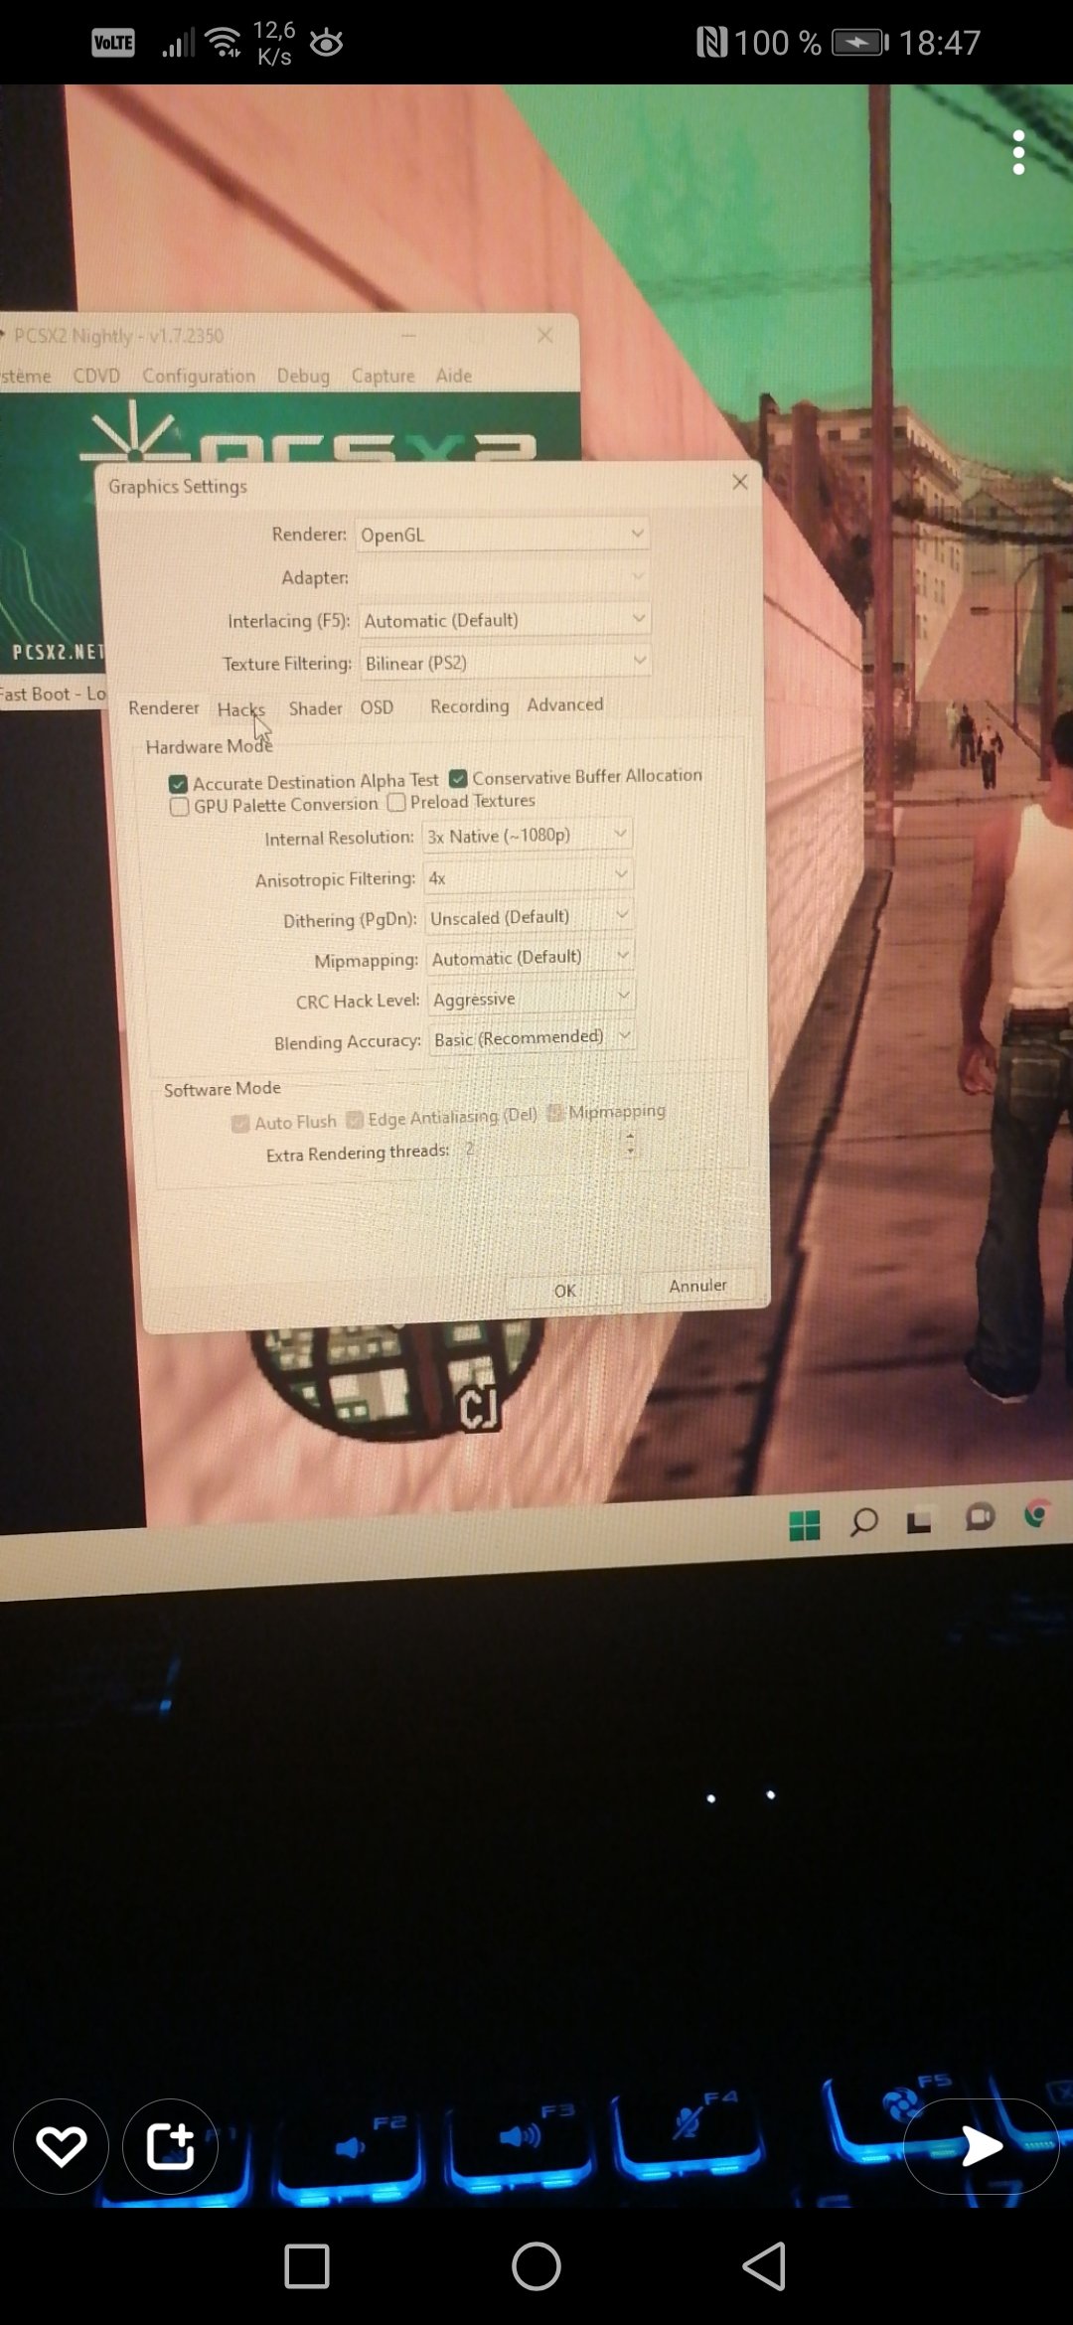Switch to the Recording tab

(x=469, y=705)
